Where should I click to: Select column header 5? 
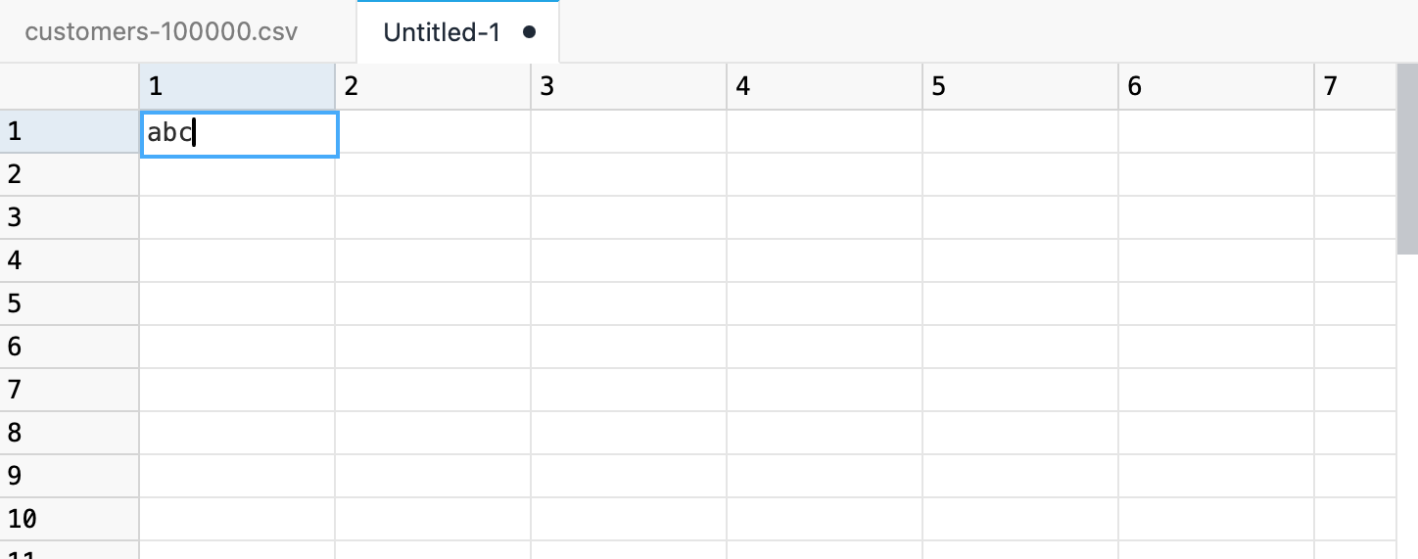pos(1020,86)
